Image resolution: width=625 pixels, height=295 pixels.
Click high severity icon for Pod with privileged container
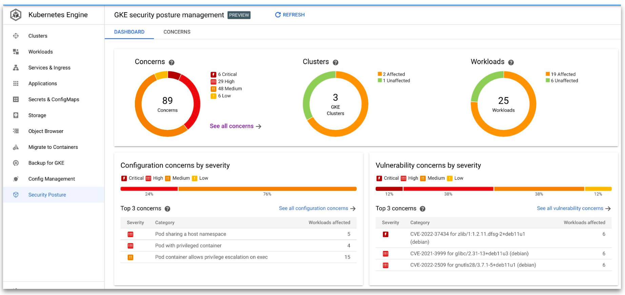130,246
